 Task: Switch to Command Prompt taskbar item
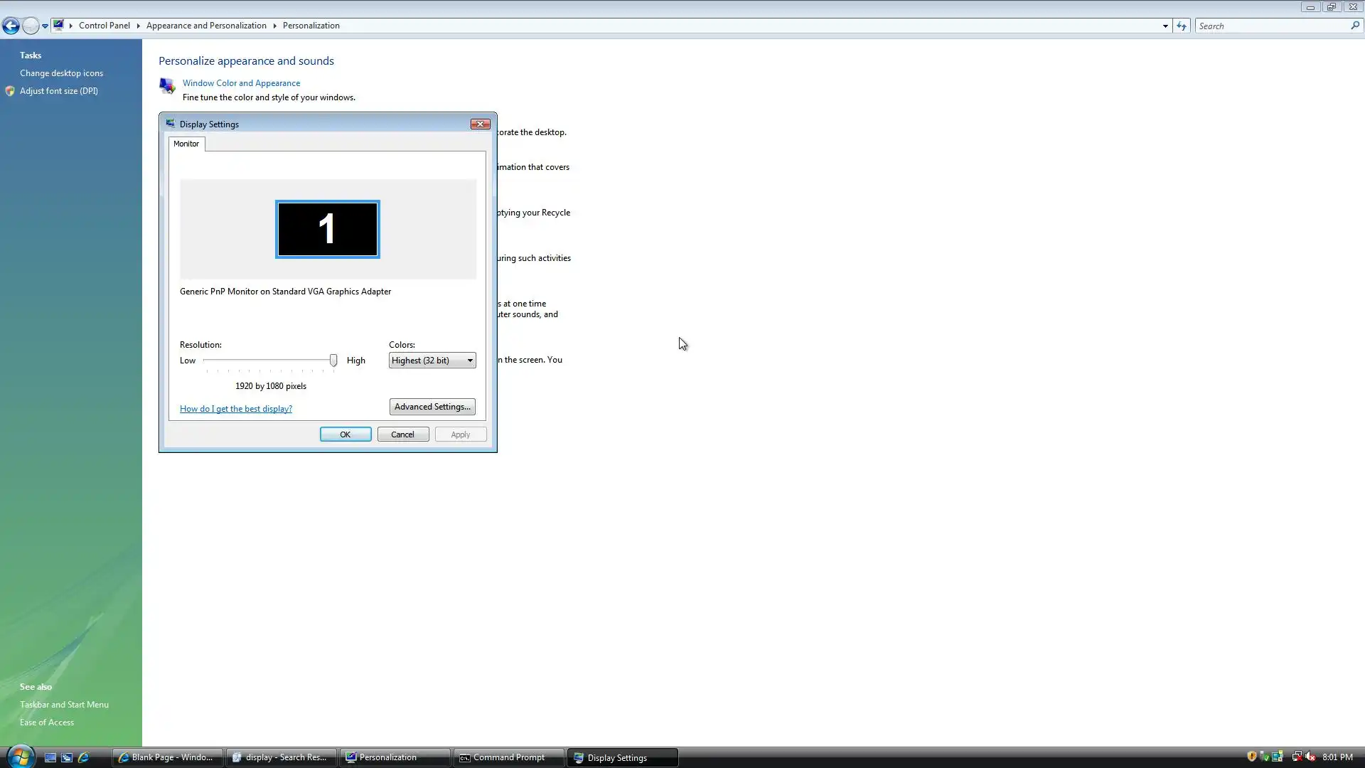508,758
